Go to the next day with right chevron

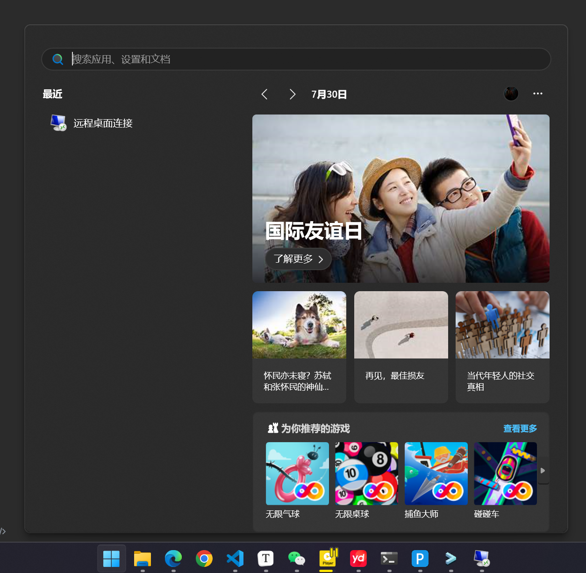(293, 94)
